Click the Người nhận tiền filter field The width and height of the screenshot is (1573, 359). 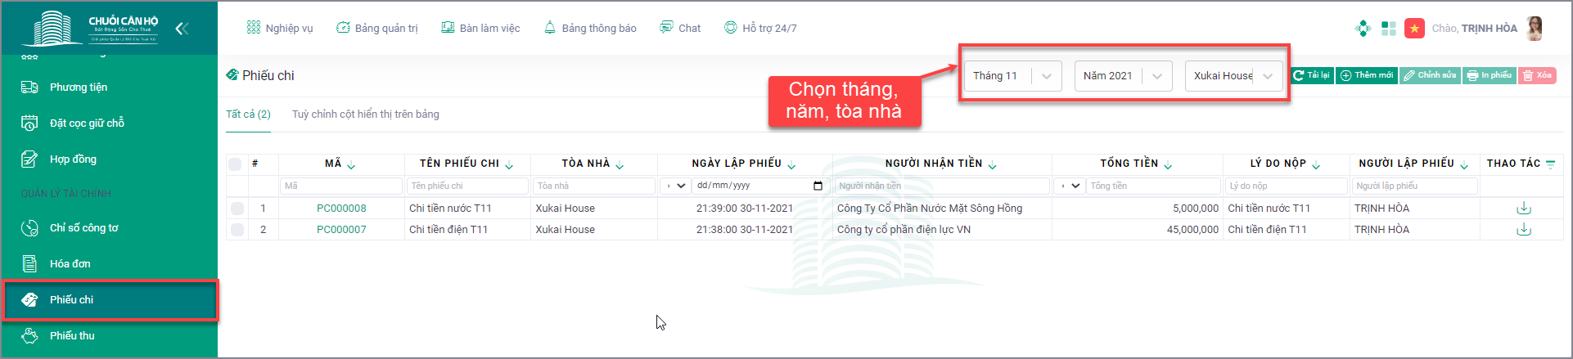(x=941, y=186)
